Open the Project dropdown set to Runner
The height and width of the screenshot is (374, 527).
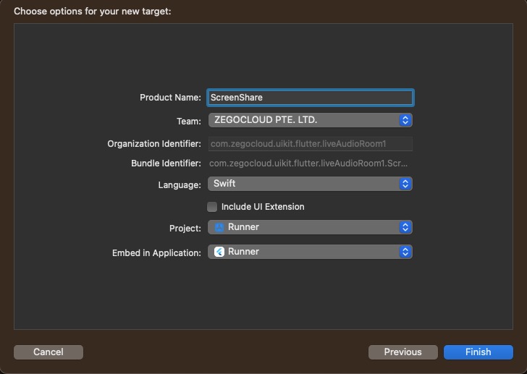click(311, 227)
